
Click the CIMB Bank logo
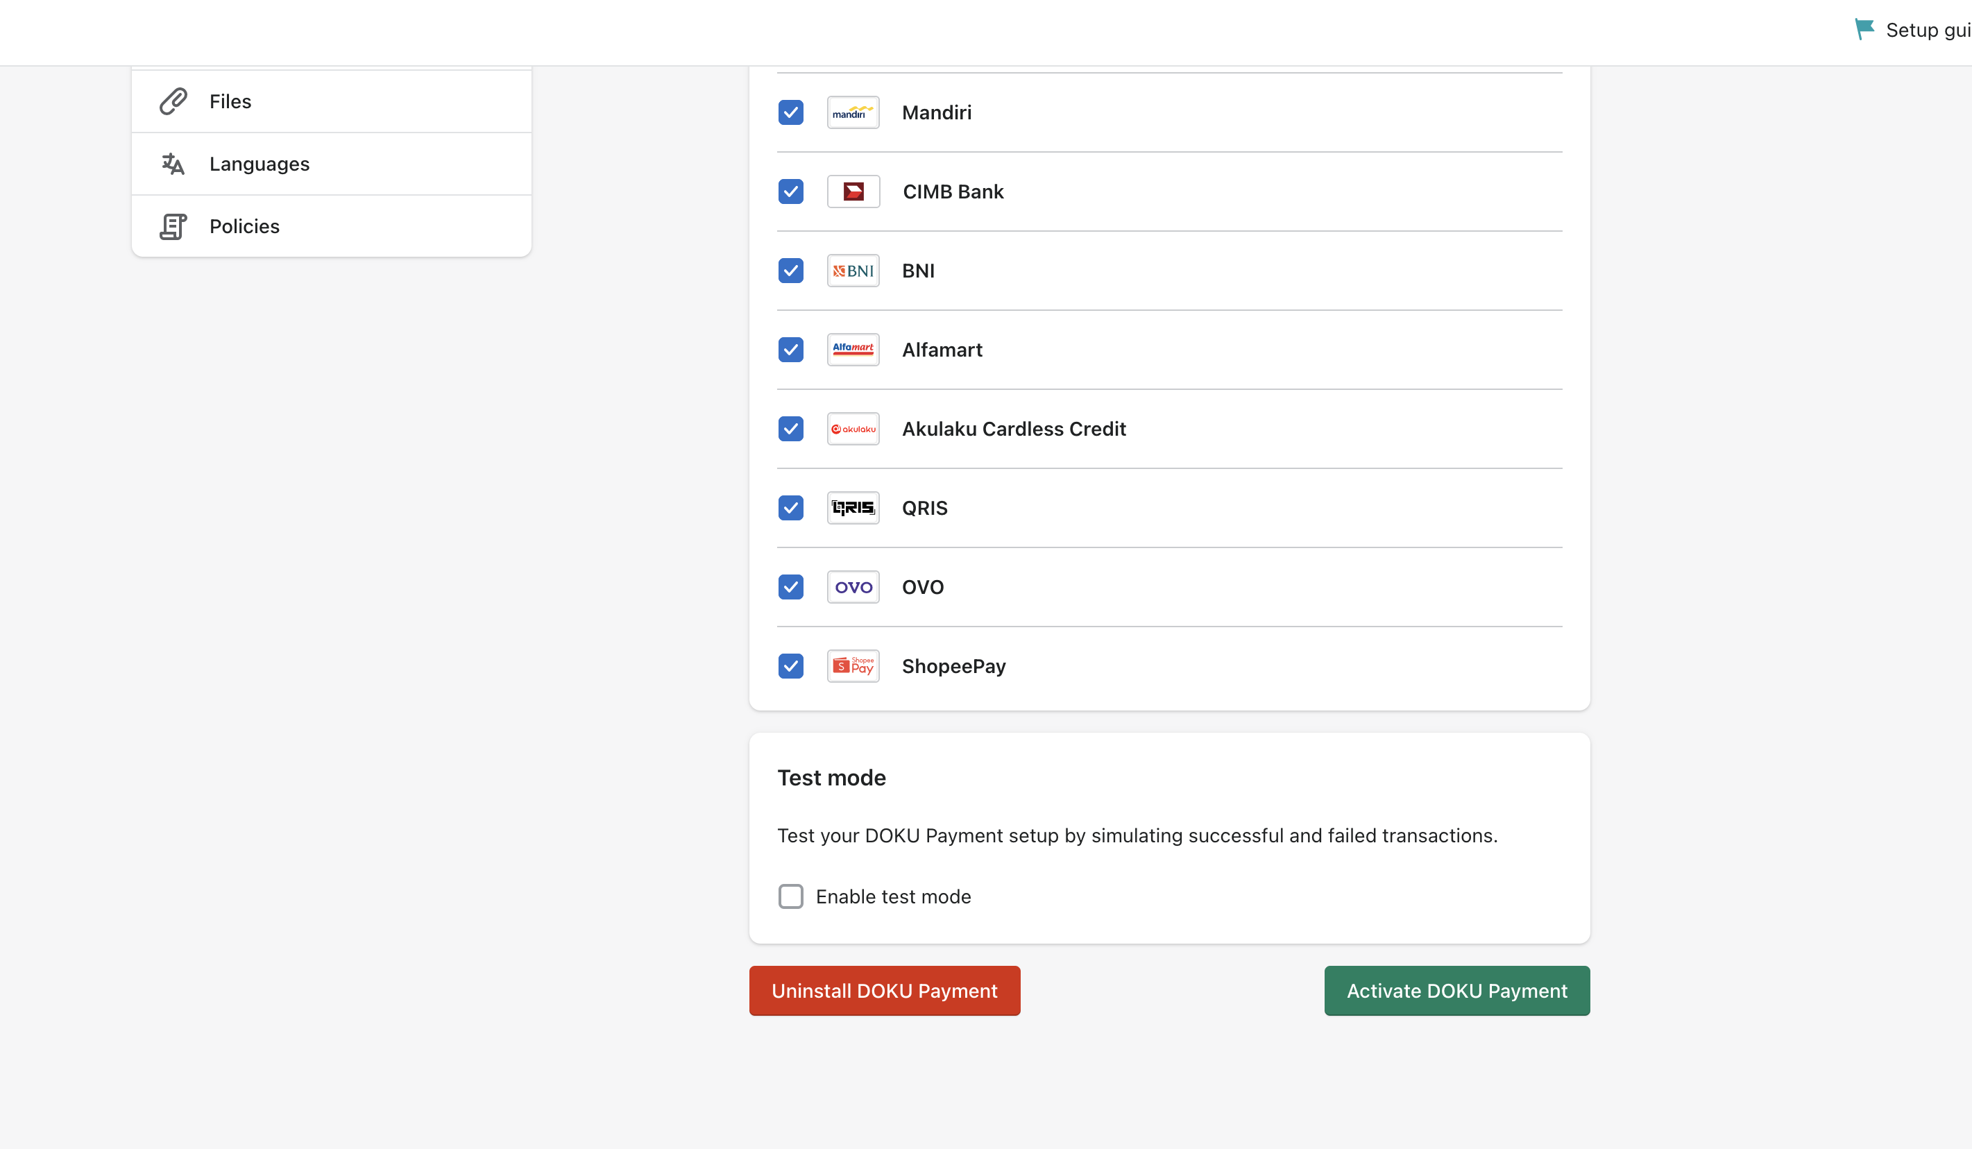853,191
